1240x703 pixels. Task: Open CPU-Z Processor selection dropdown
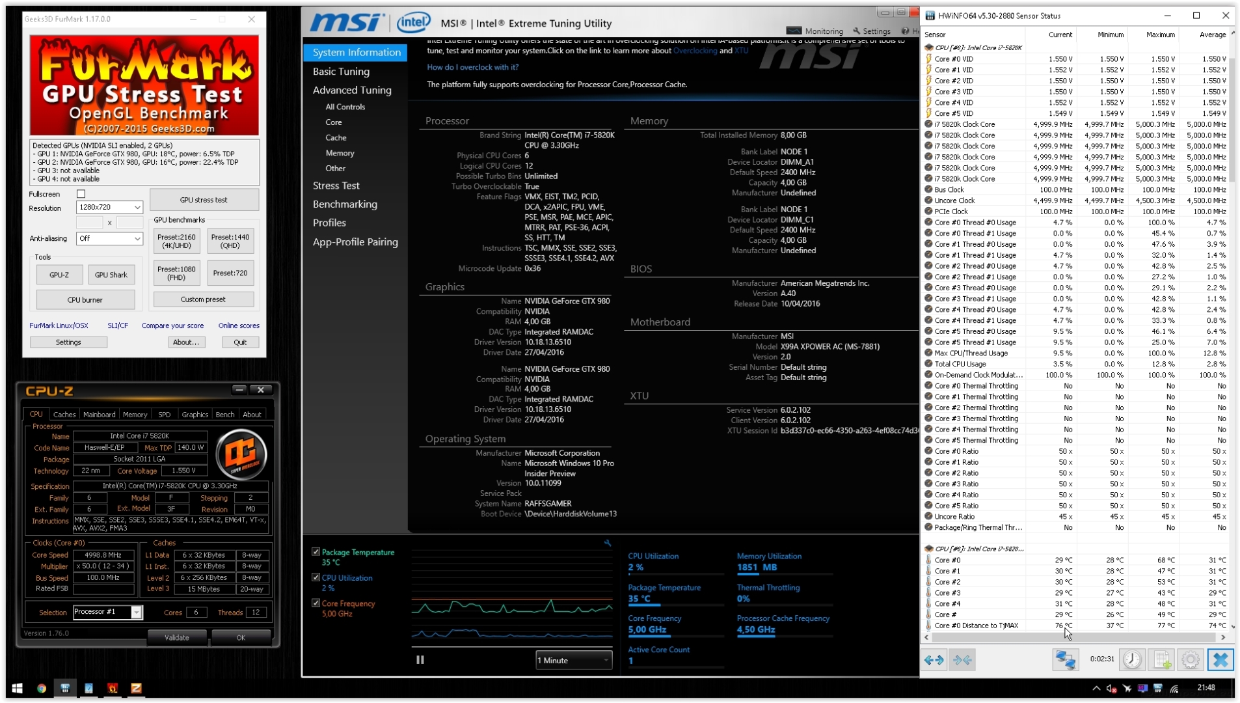click(107, 612)
